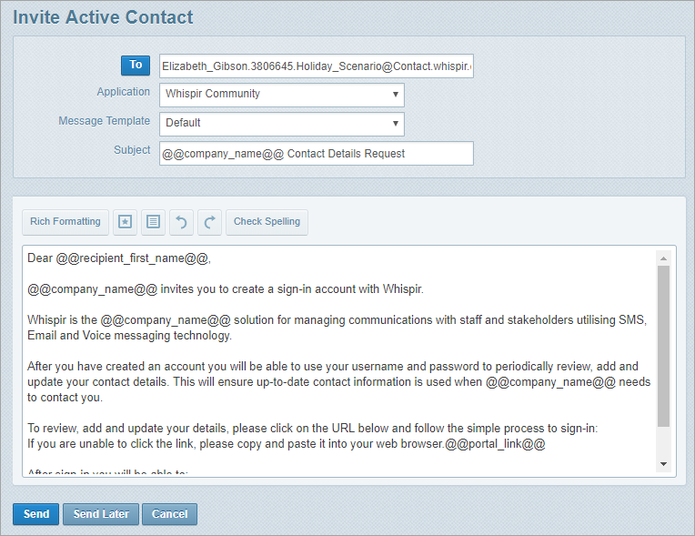
Task: Click the message body scrollbar down arrow
Action: [663, 464]
